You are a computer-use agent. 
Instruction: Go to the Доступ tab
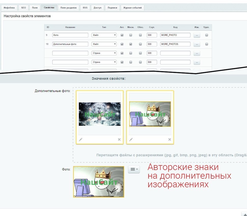(x=97, y=8)
